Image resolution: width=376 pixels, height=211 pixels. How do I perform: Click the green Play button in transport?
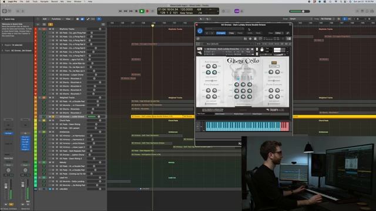pos(142,11)
